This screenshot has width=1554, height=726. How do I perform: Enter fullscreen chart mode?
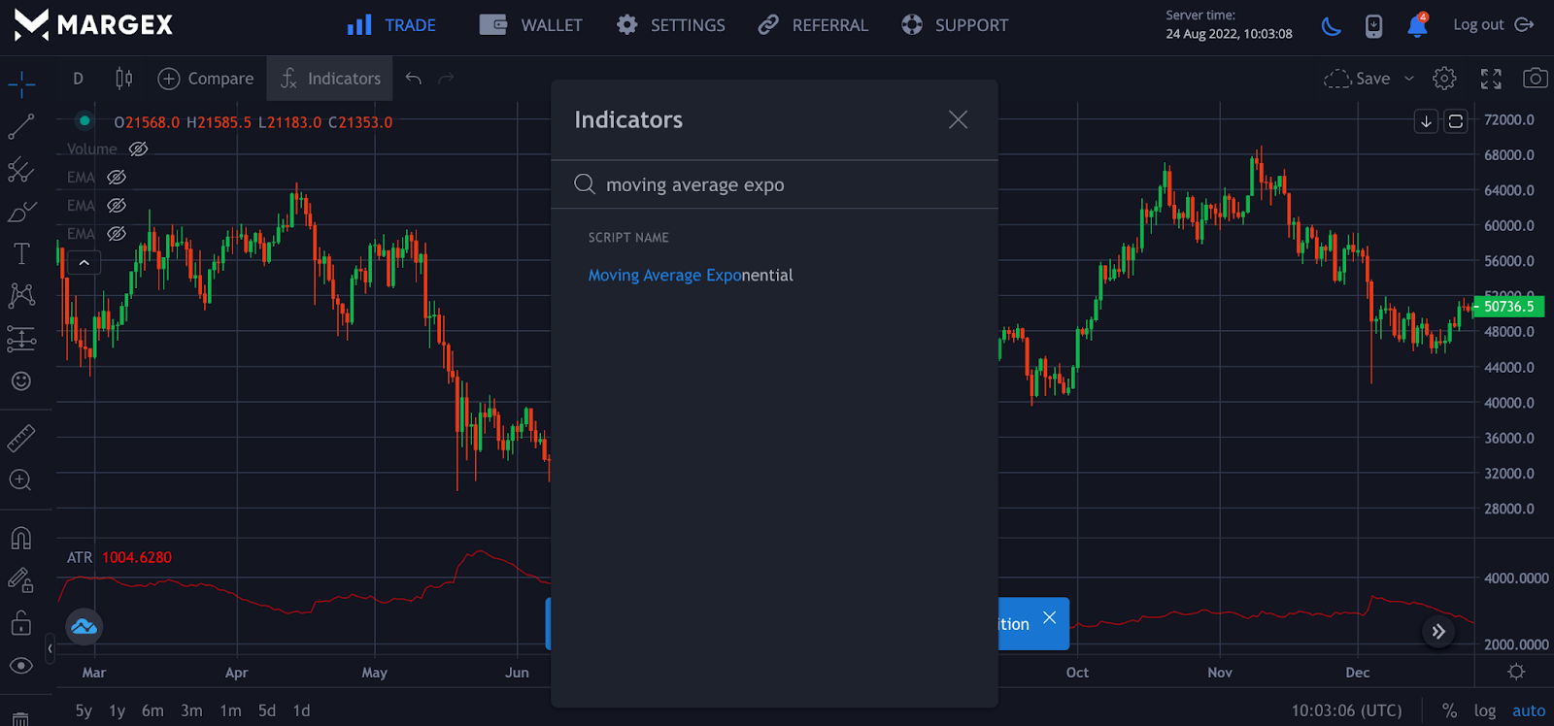[x=1491, y=79]
